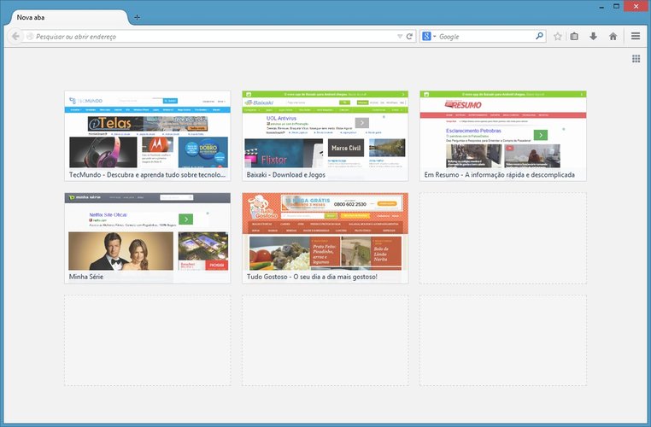
Task: Open the address history dropdown arrow
Action: point(400,37)
